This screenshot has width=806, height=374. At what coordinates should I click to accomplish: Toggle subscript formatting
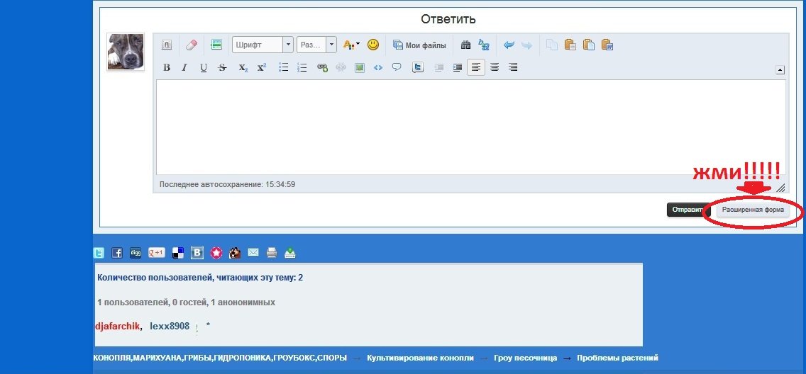[x=243, y=67]
